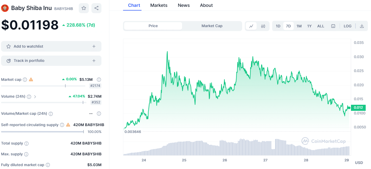Expand Volume (24h) chevron arrow
371x169 pixels.
[x=35, y=97]
